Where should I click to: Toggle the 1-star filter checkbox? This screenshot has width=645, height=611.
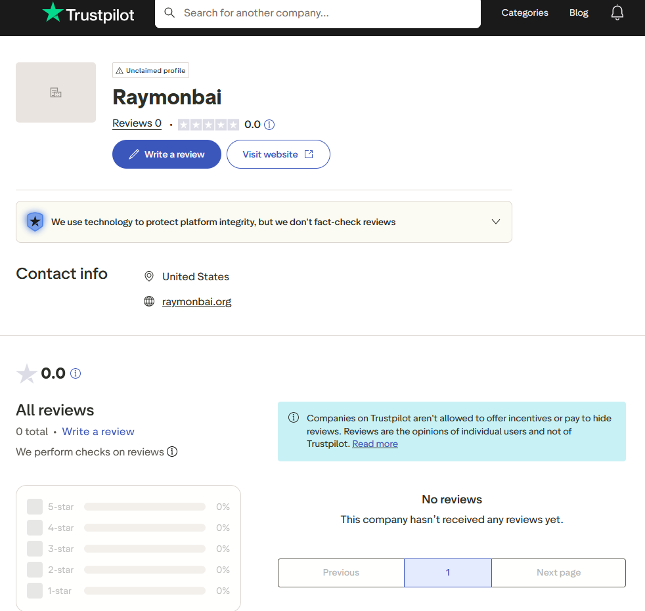(35, 591)
